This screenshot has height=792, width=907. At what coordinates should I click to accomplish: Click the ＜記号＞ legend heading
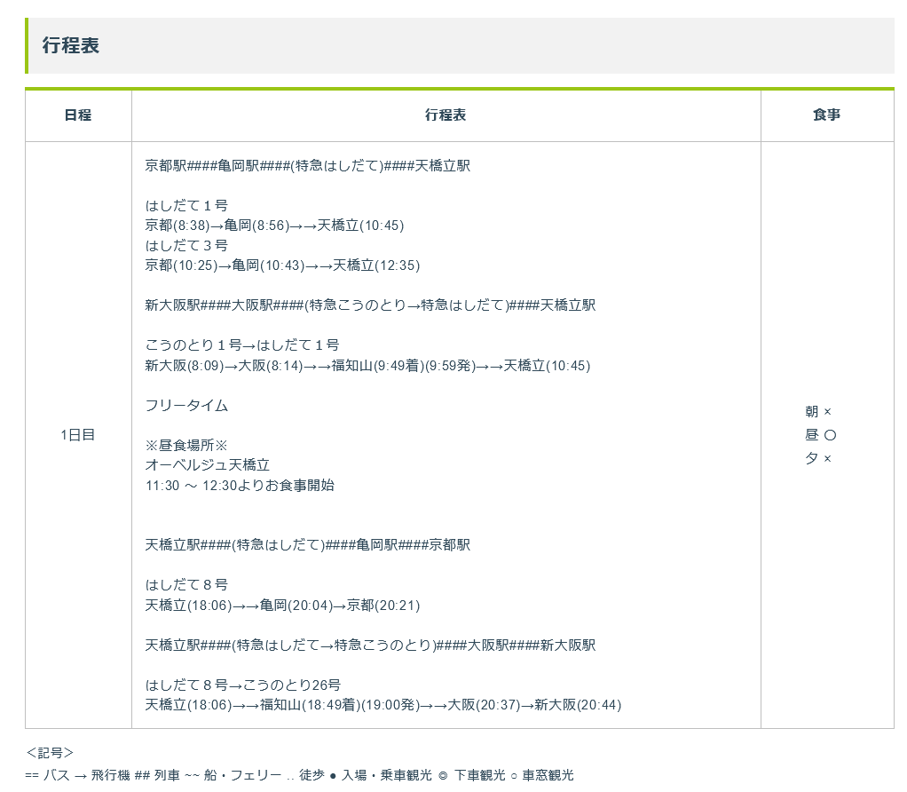(50, 753)
